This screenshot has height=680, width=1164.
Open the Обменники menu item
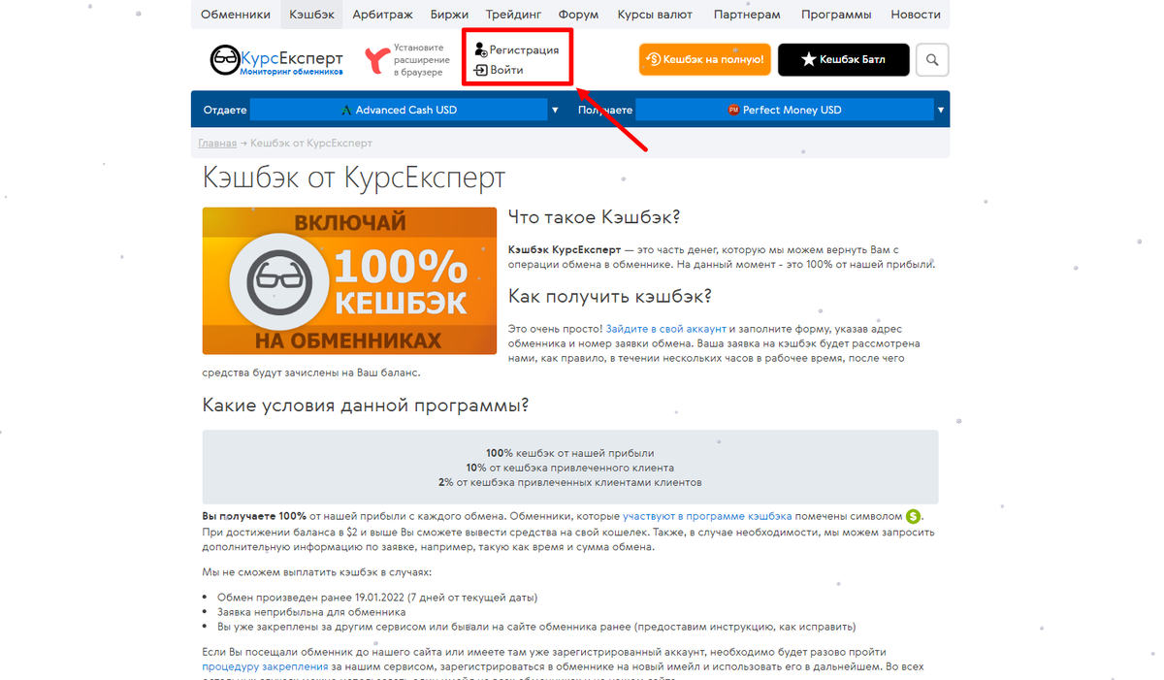tap(236, 15)
